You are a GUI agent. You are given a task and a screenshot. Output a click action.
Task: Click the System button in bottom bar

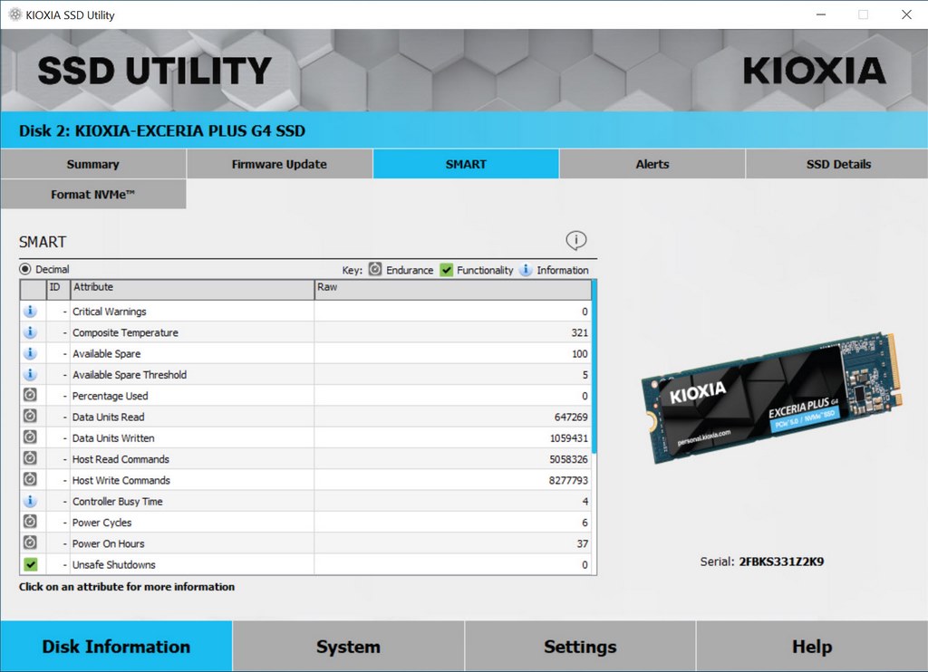[x=348, y=647]
